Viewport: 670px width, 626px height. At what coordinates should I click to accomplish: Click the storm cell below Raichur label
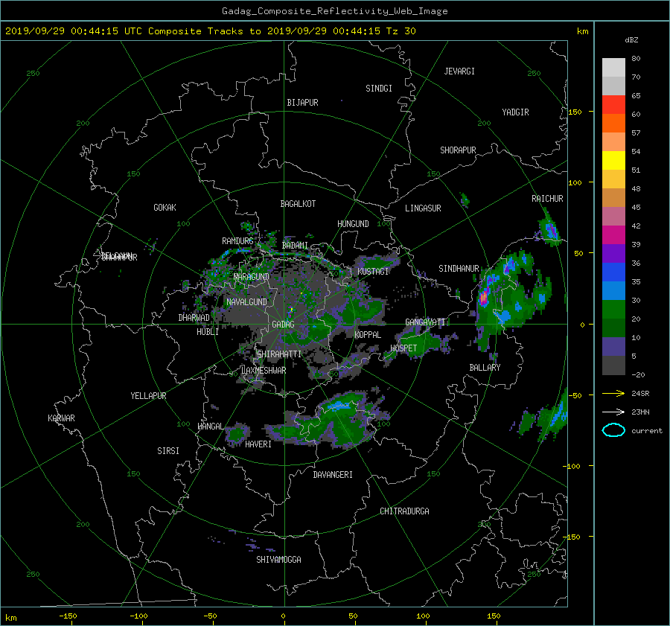pyautogui.click(x=550, y=230)
